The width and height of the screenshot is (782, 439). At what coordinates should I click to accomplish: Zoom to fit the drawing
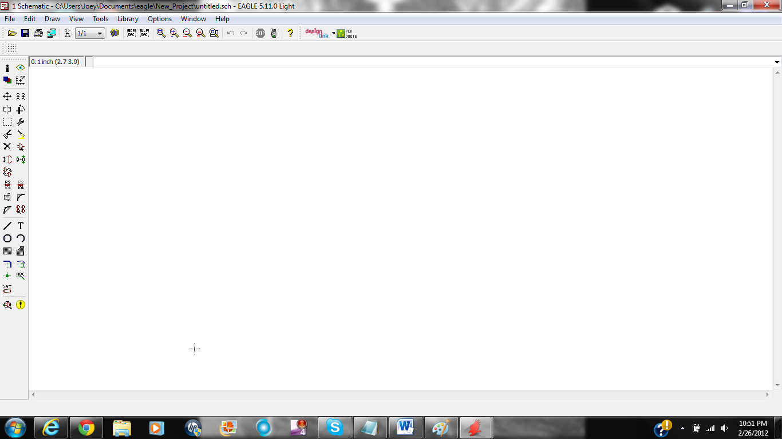pos(161,33)
